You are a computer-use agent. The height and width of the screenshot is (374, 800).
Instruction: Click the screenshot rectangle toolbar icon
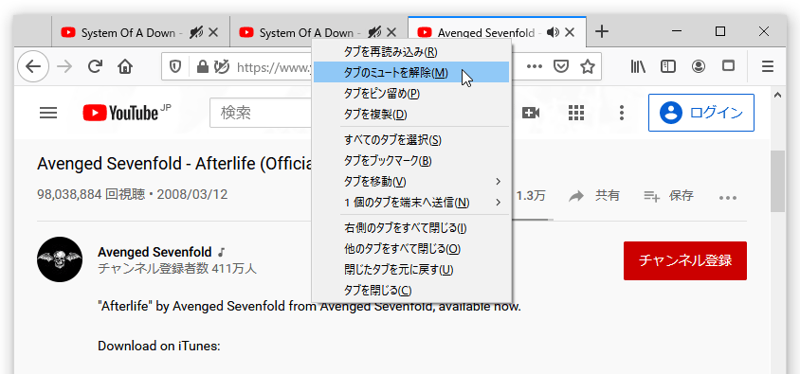coord(729,66)
